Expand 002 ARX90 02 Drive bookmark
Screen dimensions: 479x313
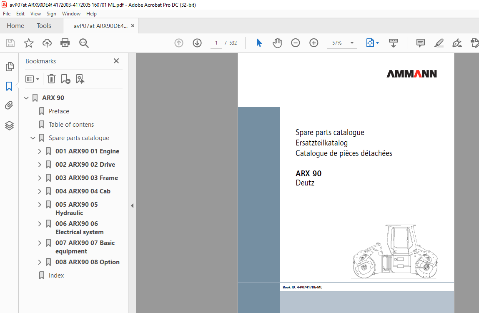tap(40, 165)
